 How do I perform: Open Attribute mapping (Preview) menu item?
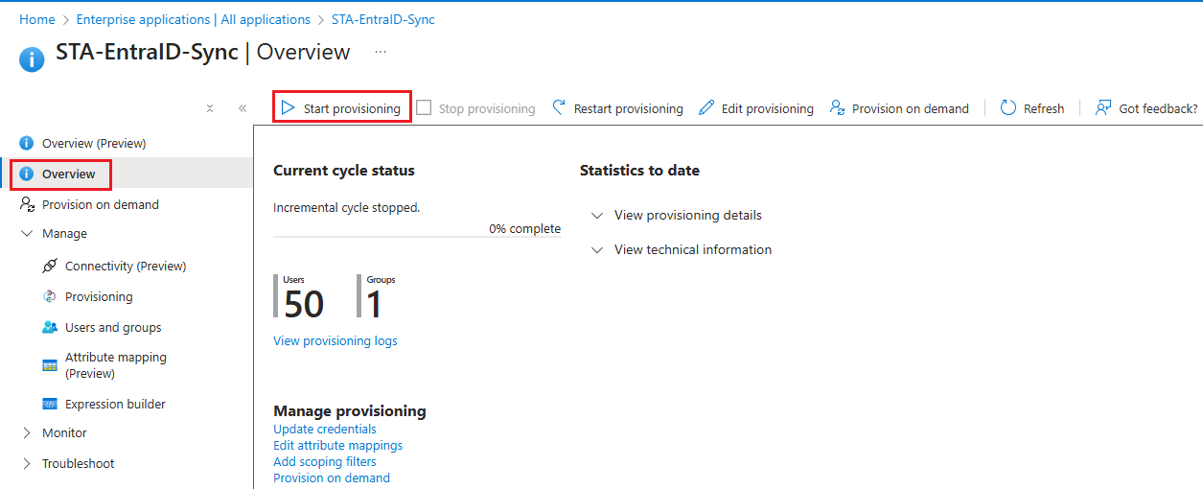[x=115, y=364]
